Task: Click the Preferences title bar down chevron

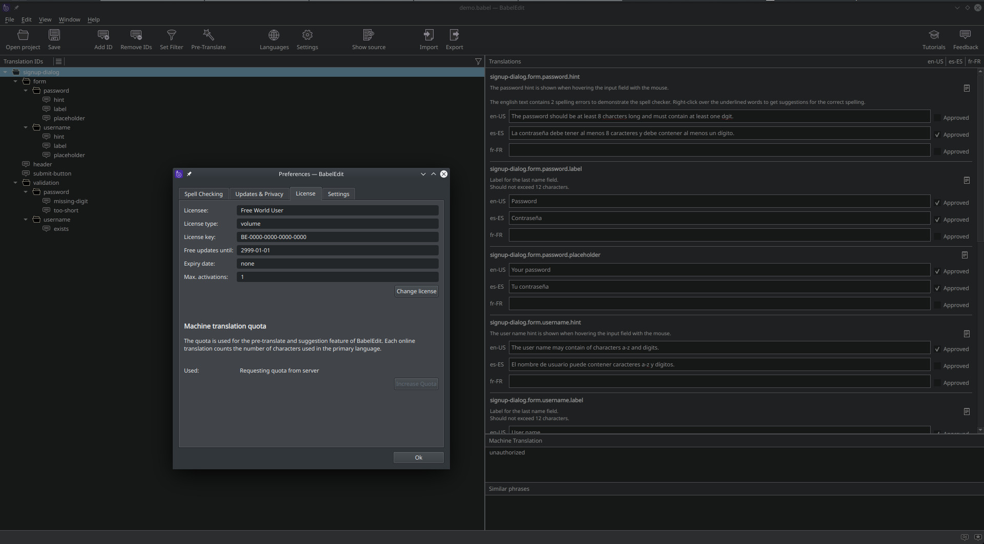Action: 423,174
